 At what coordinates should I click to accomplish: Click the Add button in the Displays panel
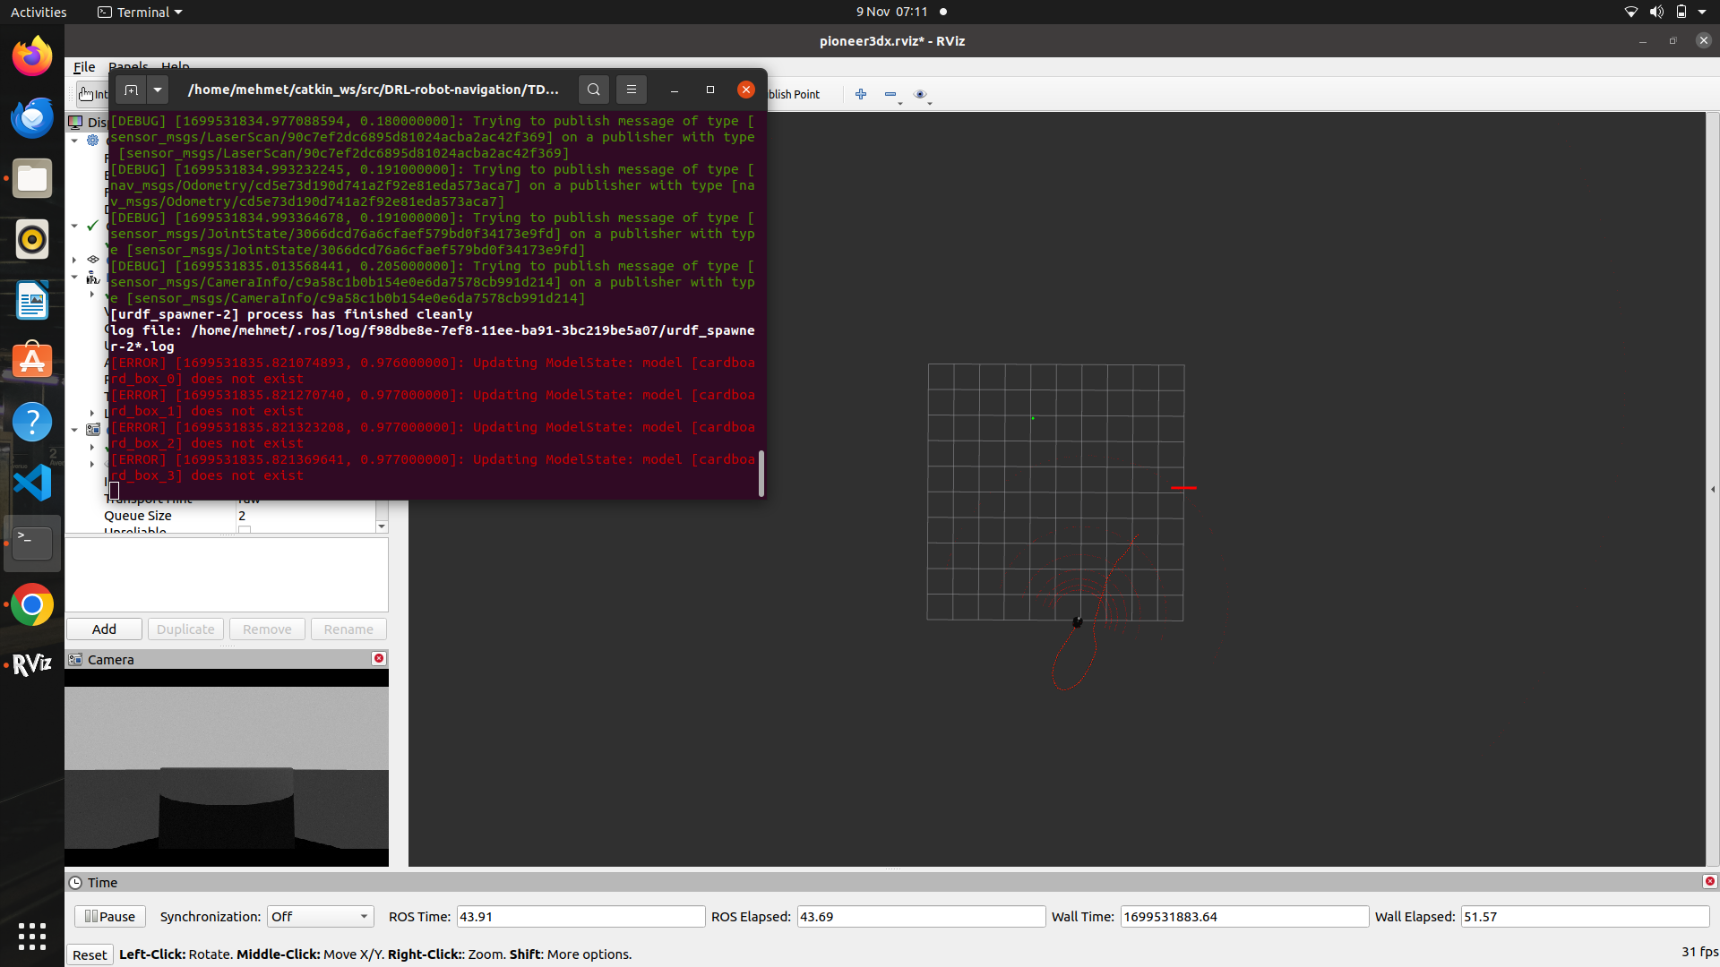coord(103,629)
